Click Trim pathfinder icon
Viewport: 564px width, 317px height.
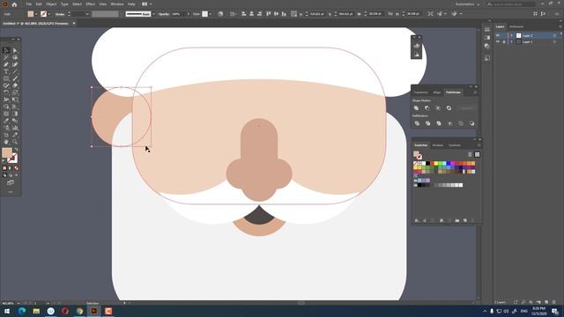[427, 123]
